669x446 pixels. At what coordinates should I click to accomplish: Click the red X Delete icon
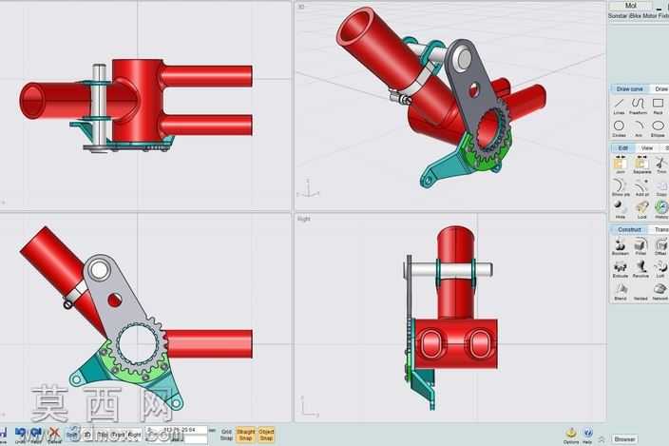(54, 435)
